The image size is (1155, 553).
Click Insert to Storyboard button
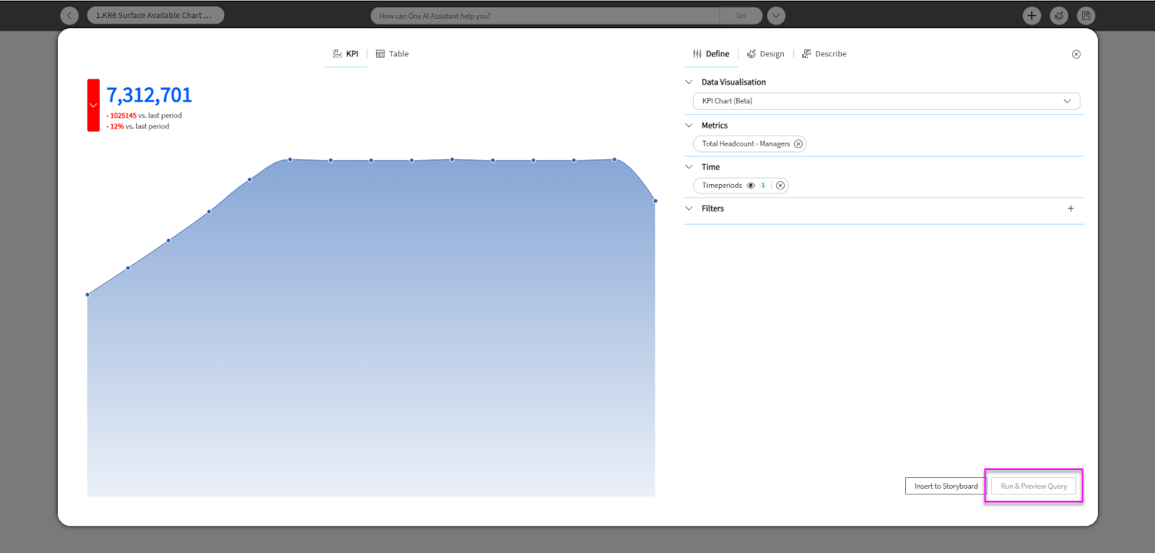coord(946,486)
